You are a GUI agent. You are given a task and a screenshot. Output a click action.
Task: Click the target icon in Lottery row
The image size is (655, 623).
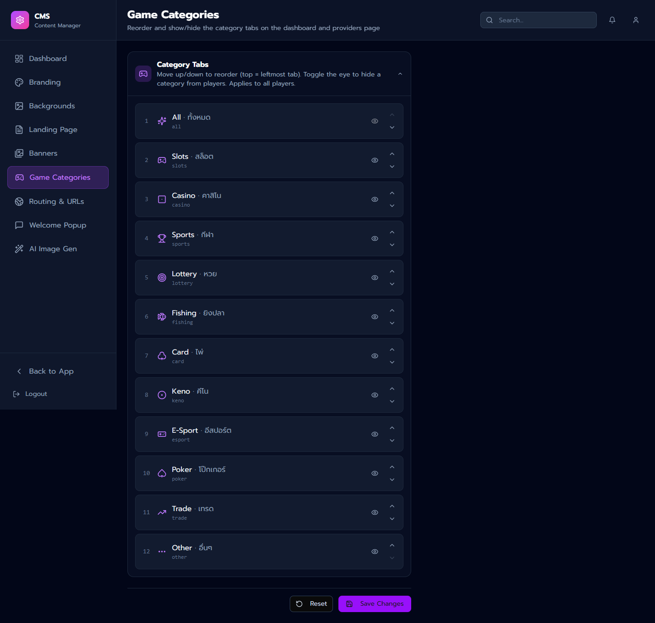pyautogui.click(x=162, y=278)
